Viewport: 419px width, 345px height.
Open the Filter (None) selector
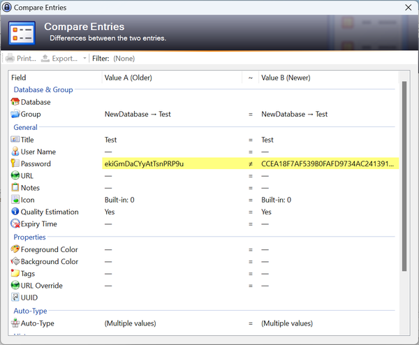(124, 58)
